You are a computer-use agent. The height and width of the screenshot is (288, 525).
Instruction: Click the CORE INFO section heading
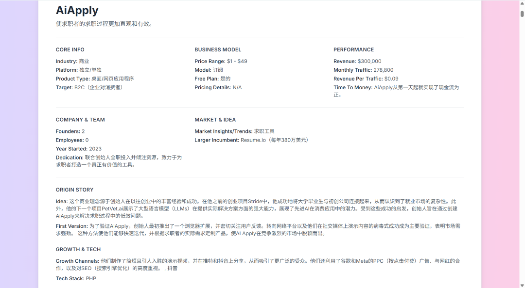click(70, 49)
